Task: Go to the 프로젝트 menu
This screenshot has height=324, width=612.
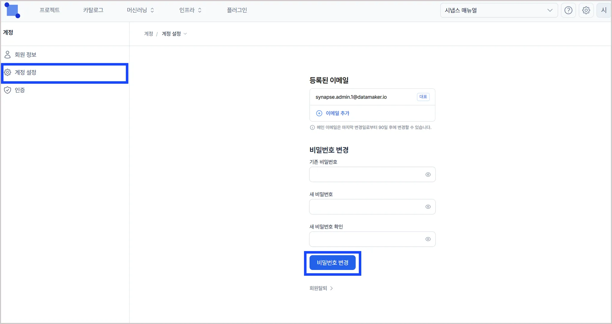Action: click(50, 10)
